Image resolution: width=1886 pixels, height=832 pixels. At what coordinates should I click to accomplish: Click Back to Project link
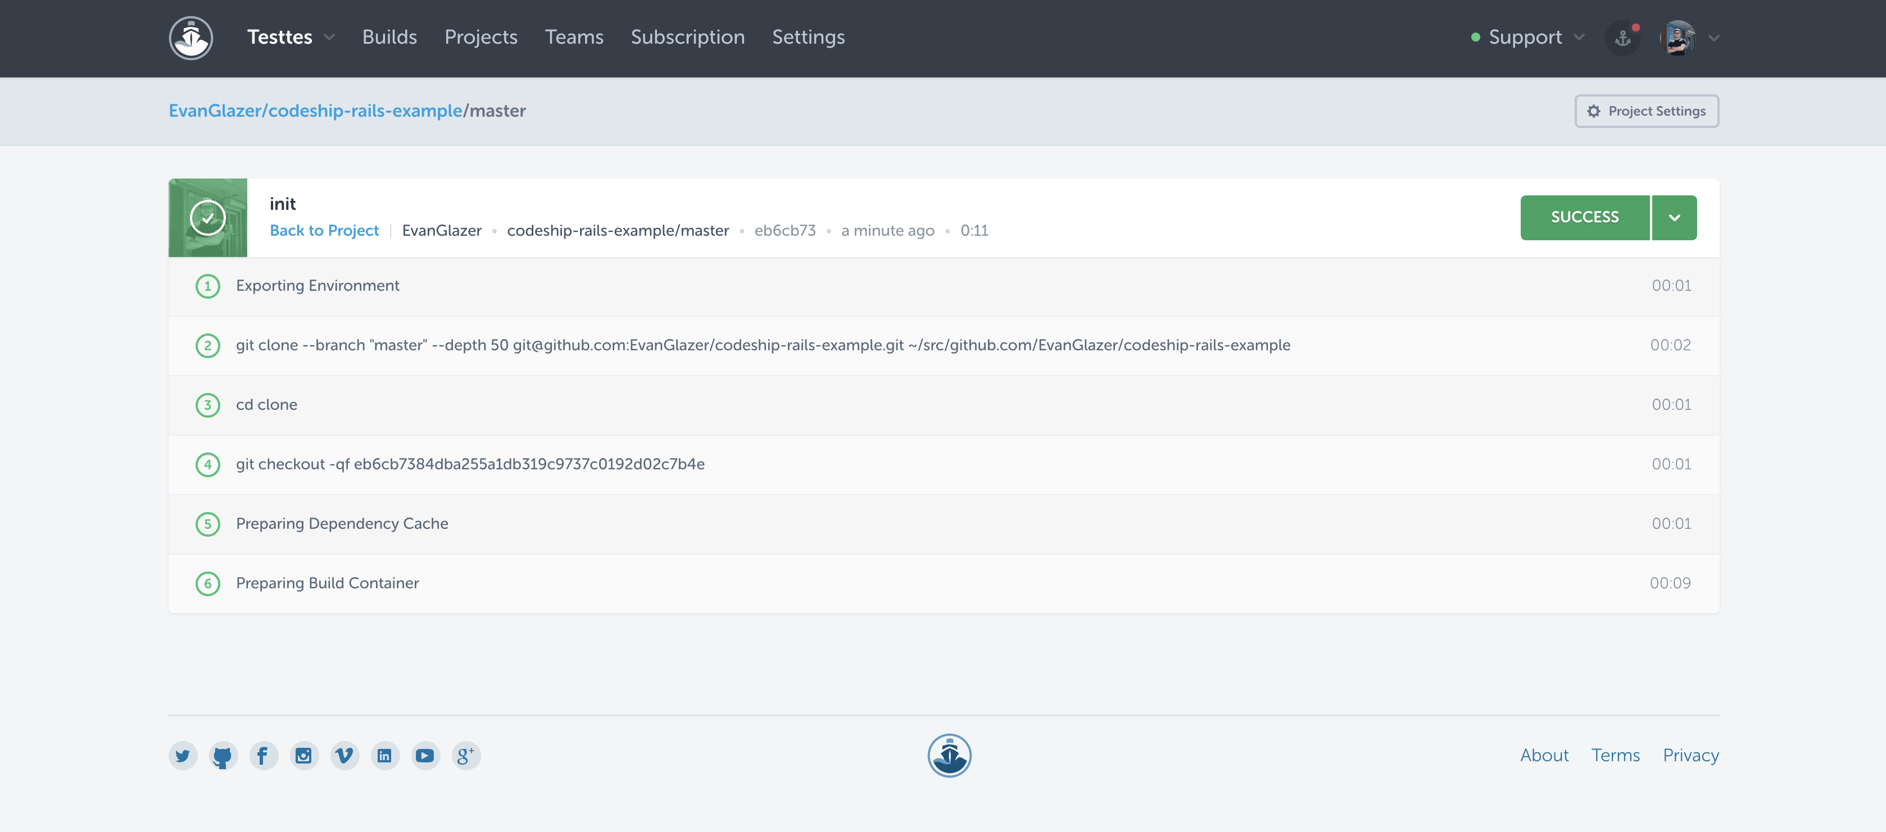(x=324, y=230)
